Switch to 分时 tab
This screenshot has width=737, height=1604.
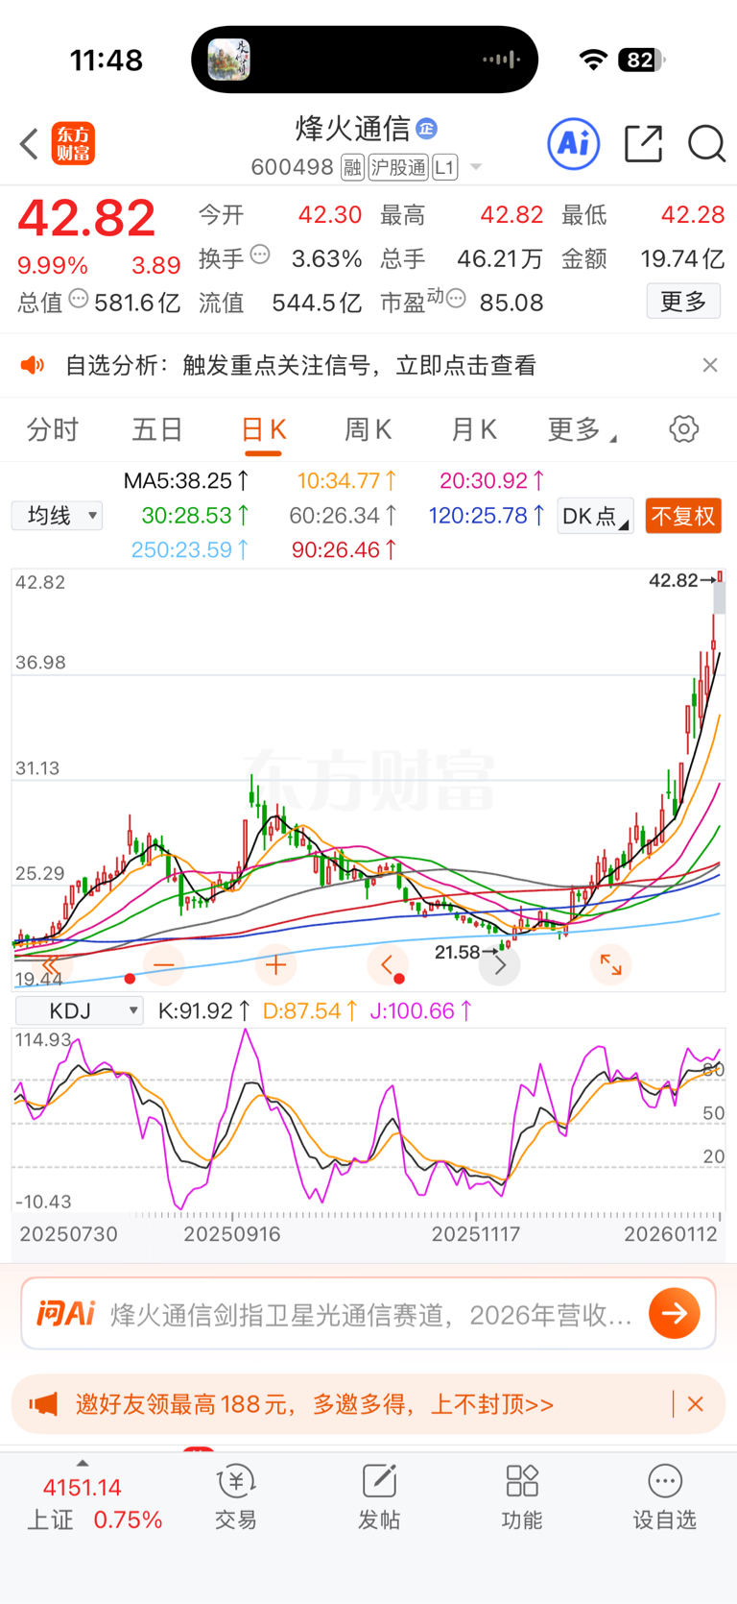pos(52,429)
